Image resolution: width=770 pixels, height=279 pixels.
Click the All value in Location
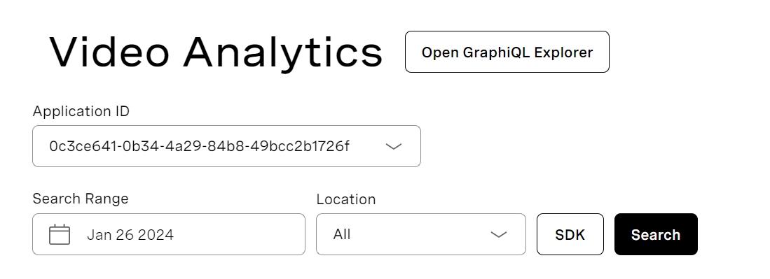342,234
